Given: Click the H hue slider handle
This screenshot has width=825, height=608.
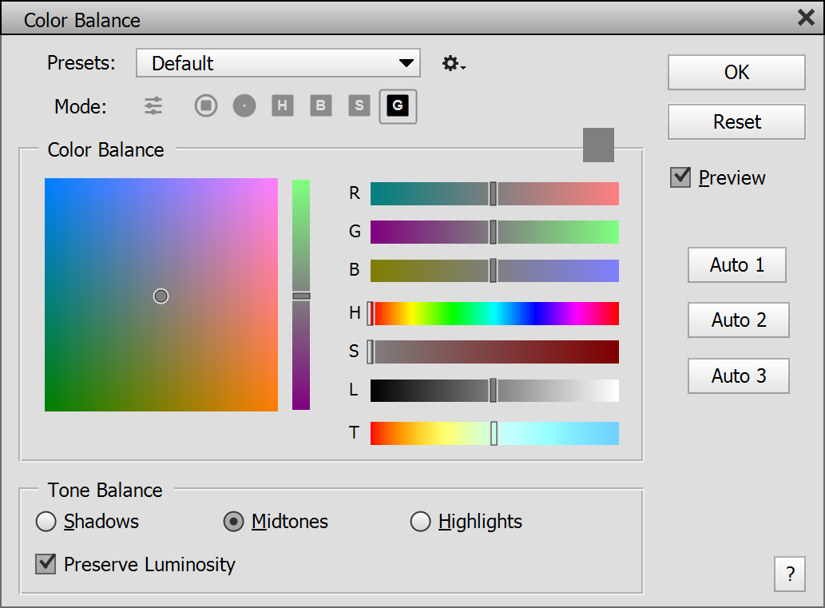Looking at the screenshot, I should pyautogui.click(x=371, y=313).
